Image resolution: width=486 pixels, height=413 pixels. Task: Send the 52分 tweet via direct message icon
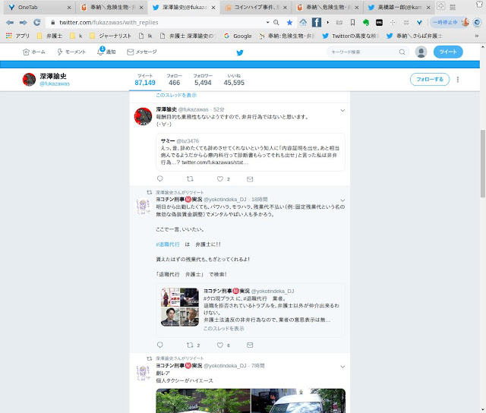(x=250, y=179)
